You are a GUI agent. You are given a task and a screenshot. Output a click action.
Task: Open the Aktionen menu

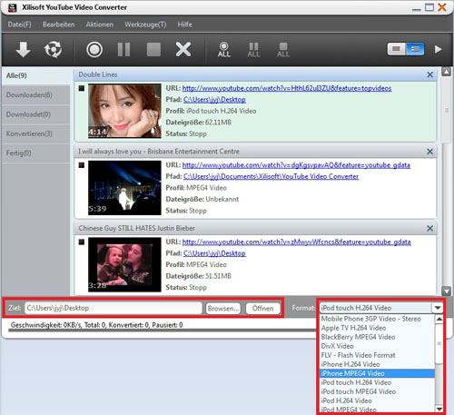click(100, 25)
